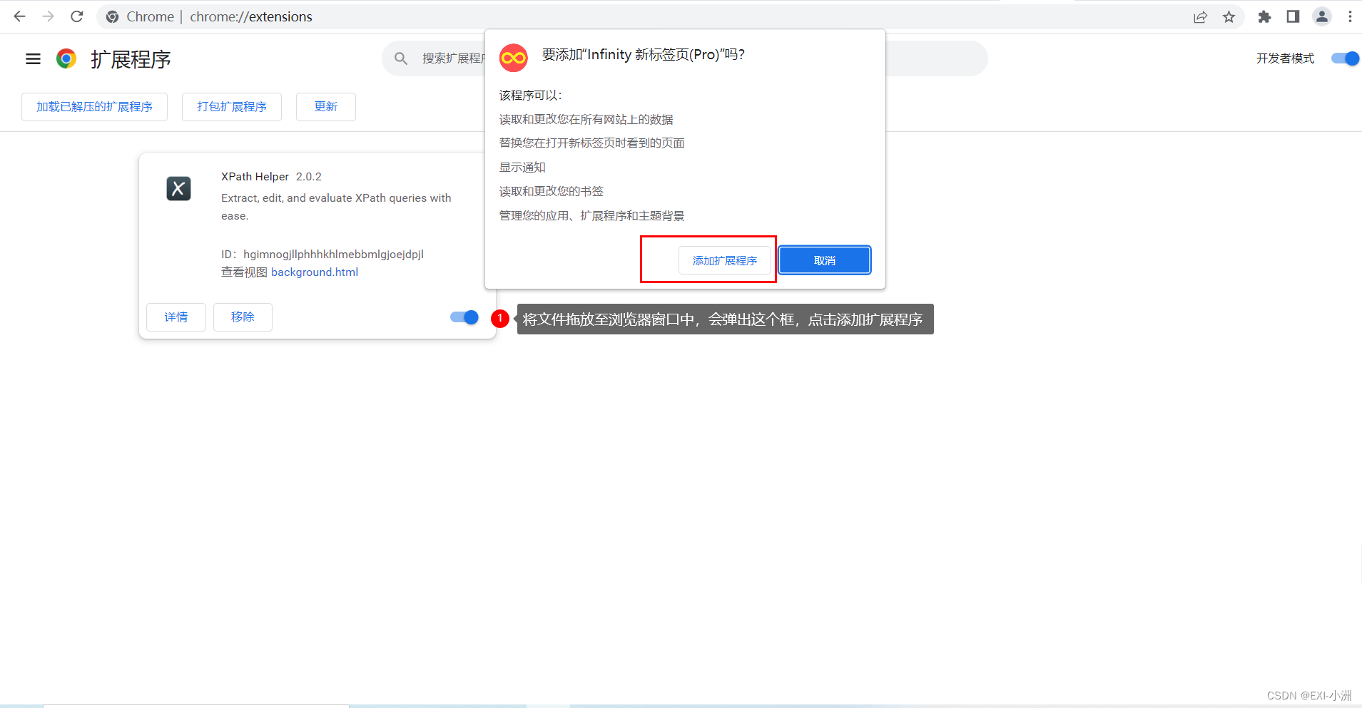Click the 开发者模式 label
The image size is (1362, 708).
point(1285,58)
